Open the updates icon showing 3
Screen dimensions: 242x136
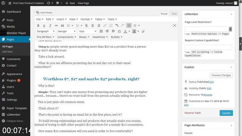tap(50, 3)
